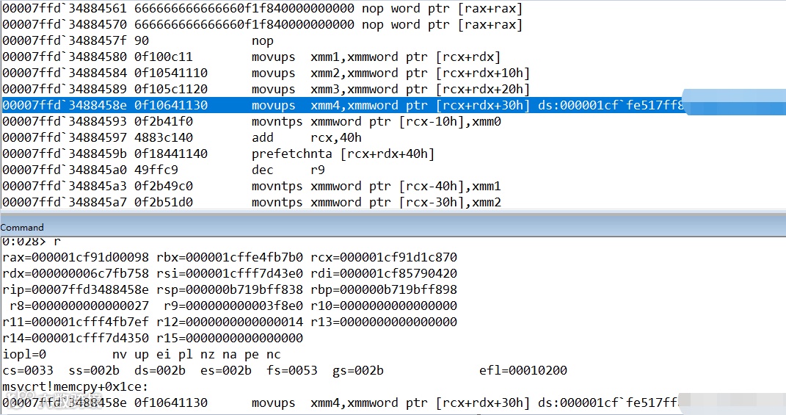Click the rax register value
Screen dimensions: 786x415
(76, 257)
